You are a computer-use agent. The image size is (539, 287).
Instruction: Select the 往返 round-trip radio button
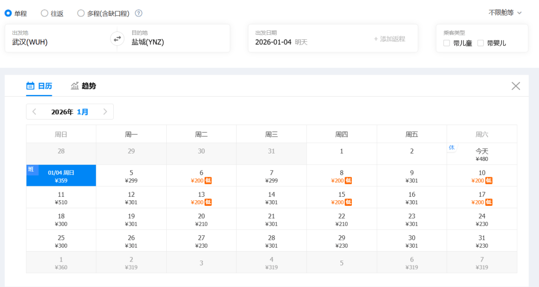(x=44, y=13)
